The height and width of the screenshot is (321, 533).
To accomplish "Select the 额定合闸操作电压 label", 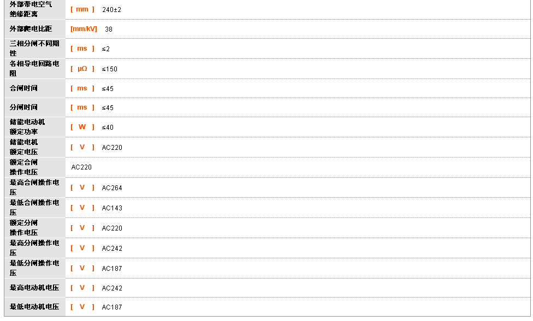I will (23, 167).
